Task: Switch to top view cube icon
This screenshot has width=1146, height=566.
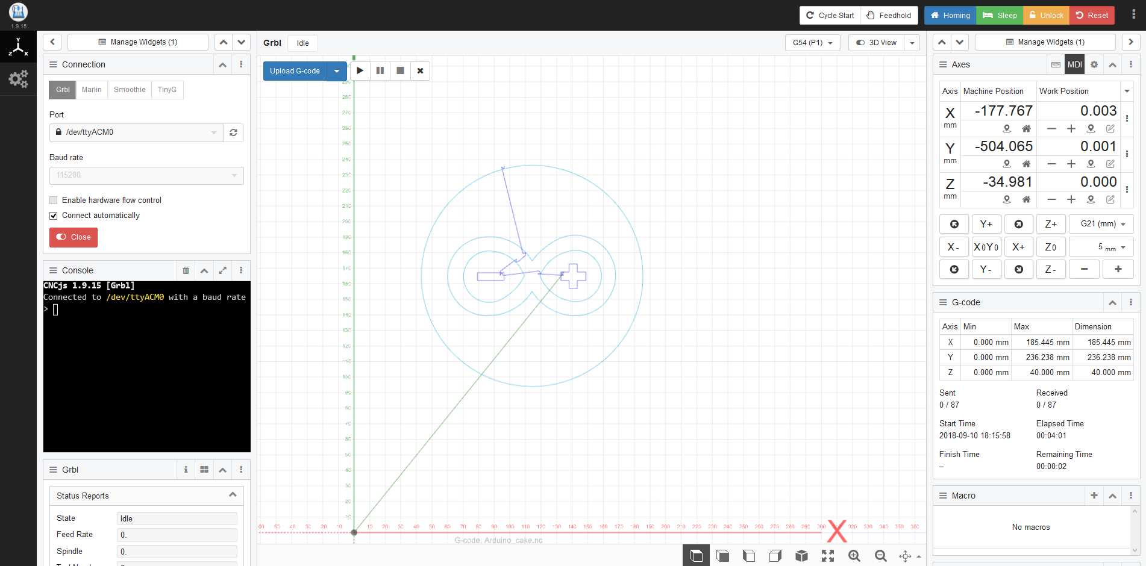Action: click(x=696, y=556)
